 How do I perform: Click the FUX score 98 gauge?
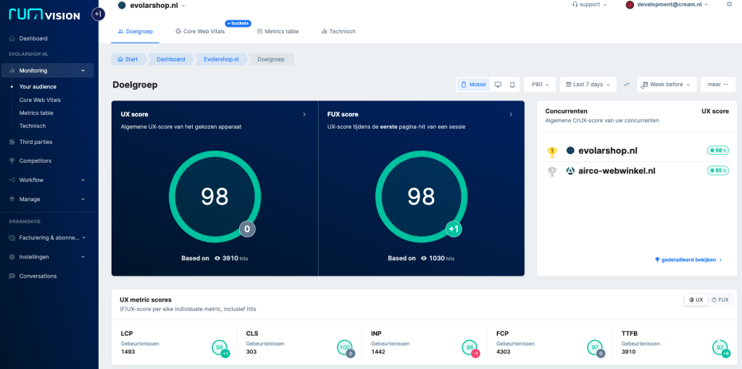421,197
